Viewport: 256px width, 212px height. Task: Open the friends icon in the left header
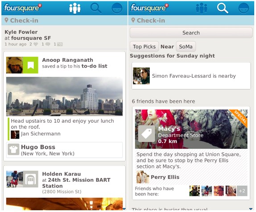pyautogui.click(x=75, y=8)
